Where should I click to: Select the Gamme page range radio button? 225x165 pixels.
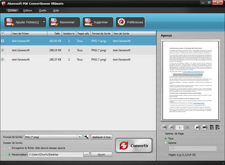(x=166, y=143)
